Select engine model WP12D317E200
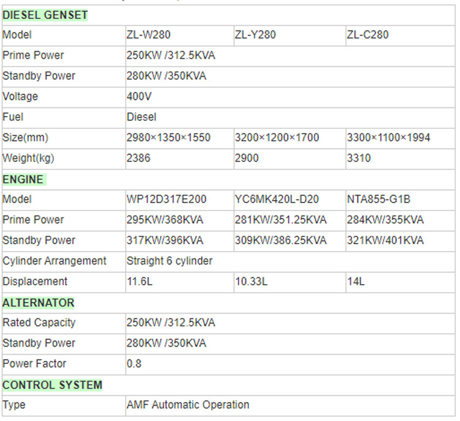 pos(167,199)
